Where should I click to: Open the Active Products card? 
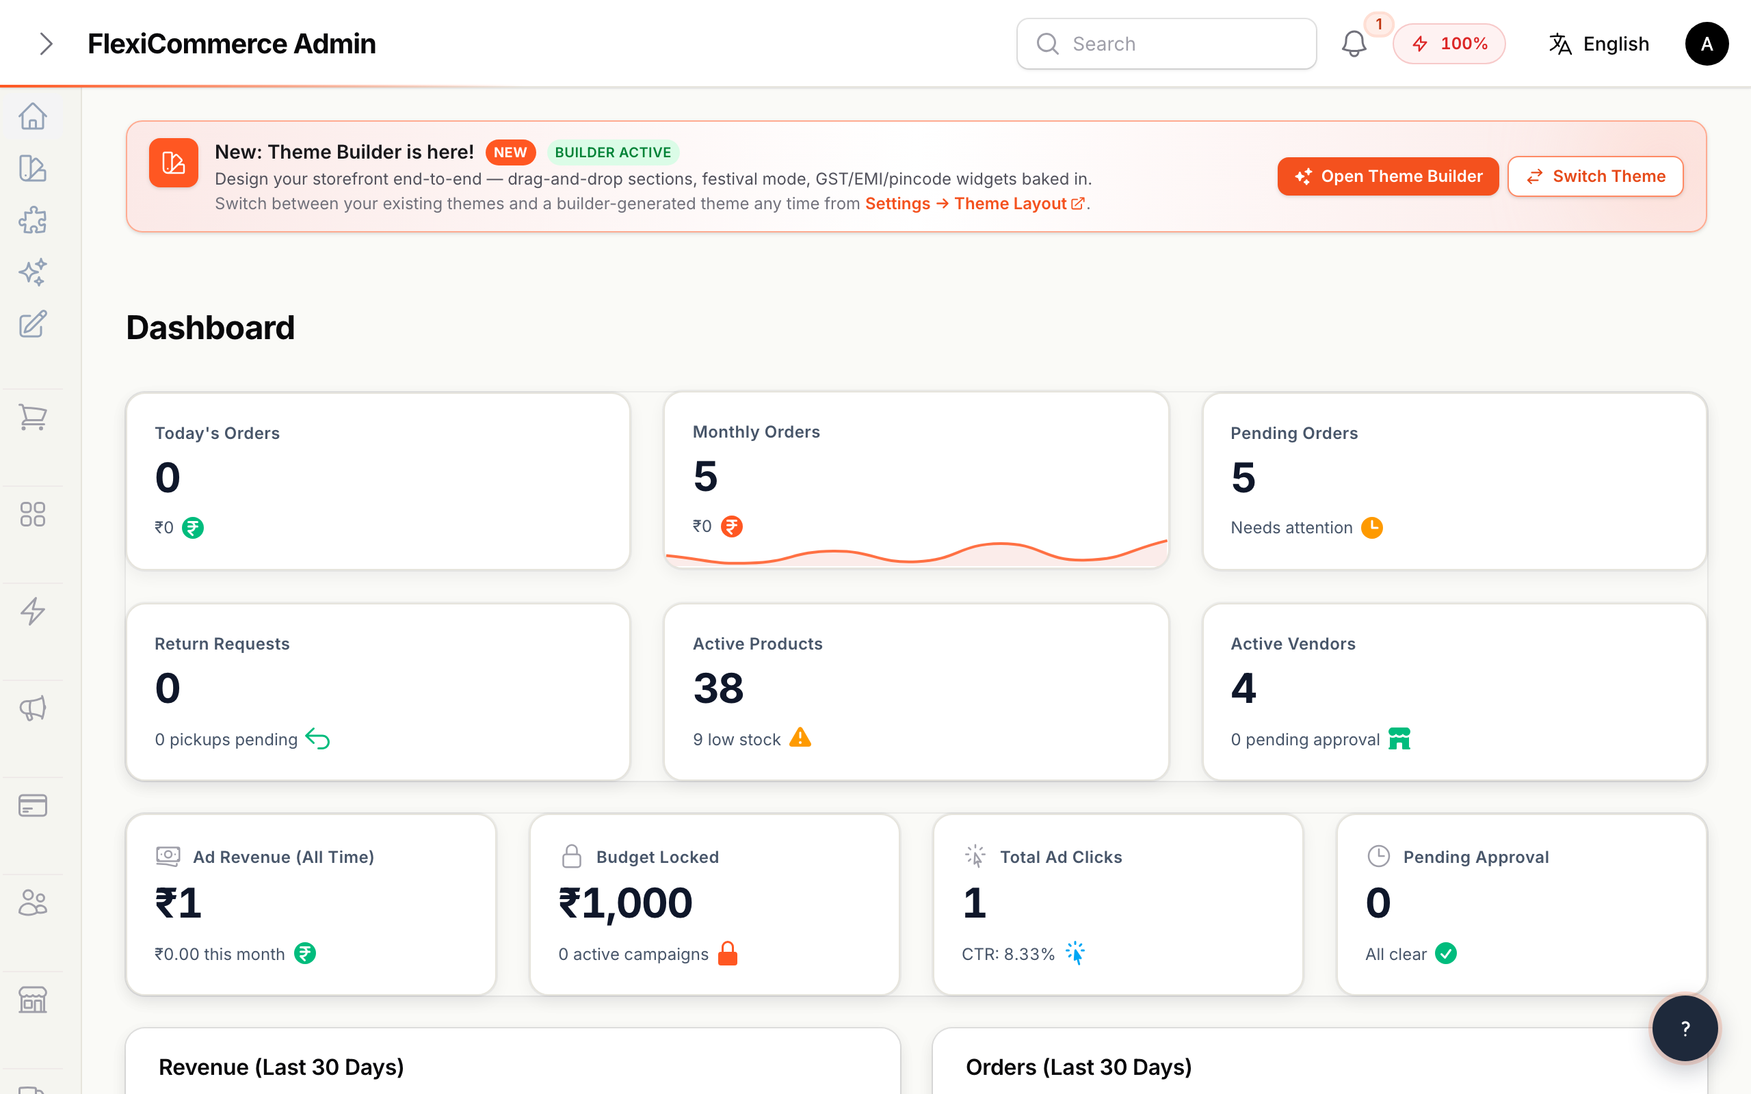coord(916,693)
